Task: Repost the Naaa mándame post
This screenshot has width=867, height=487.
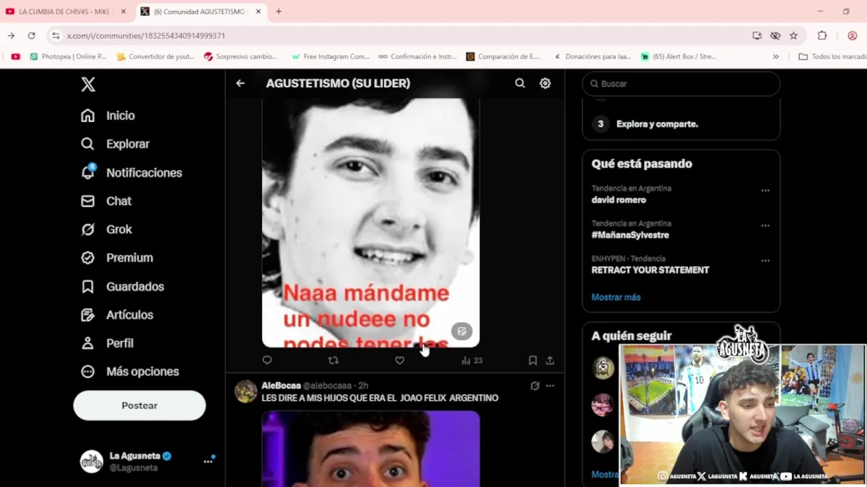Action: (x=333, y=361)
